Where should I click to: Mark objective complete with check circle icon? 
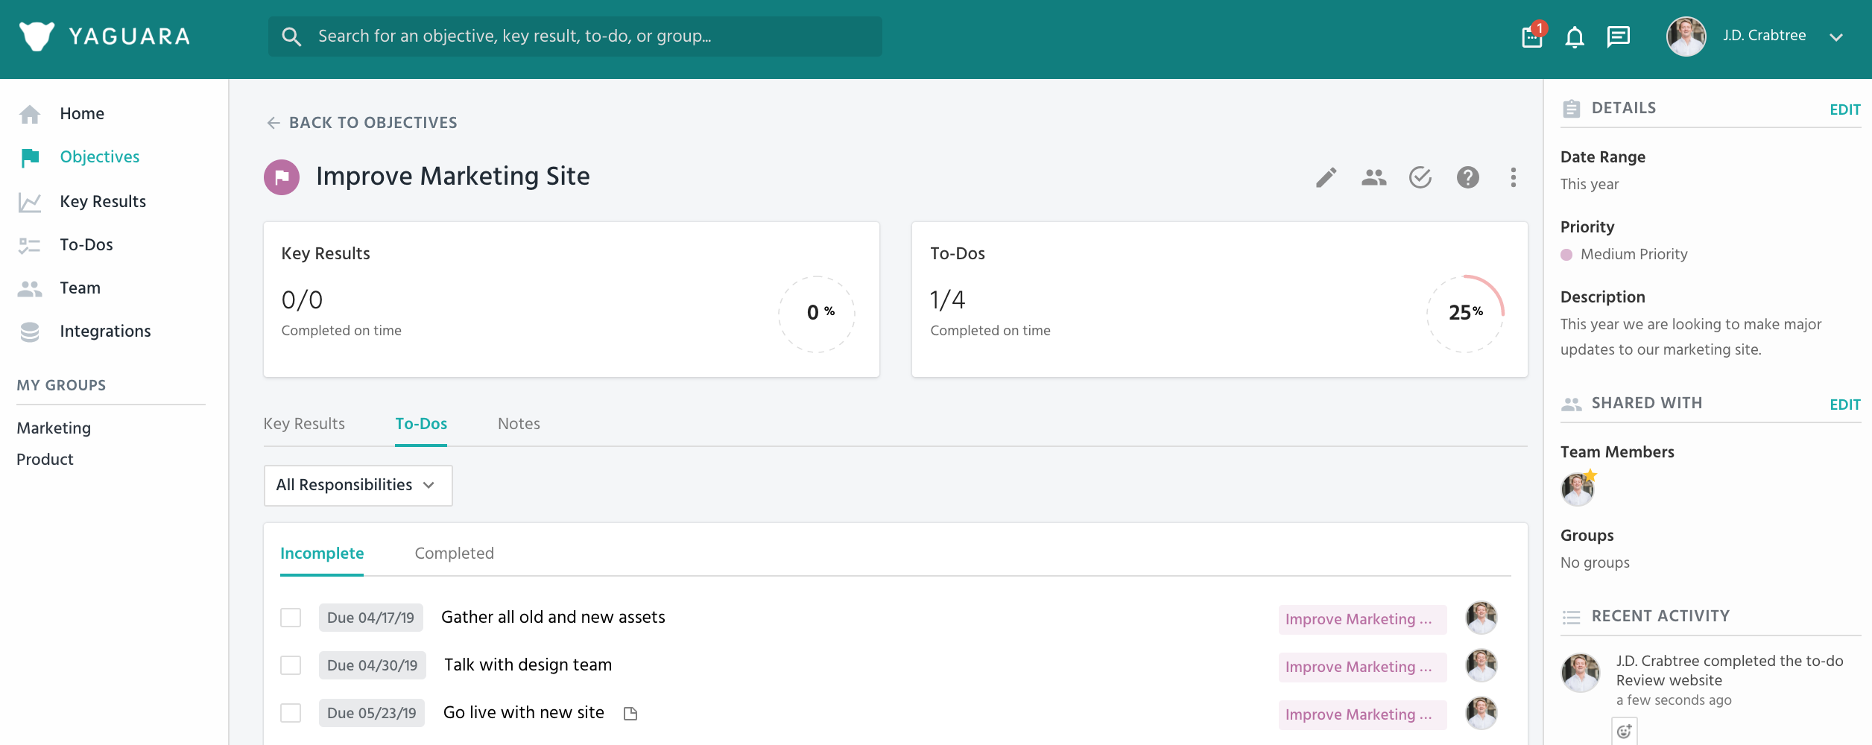point(1420,177)
